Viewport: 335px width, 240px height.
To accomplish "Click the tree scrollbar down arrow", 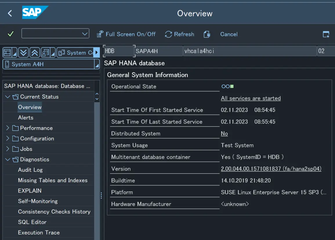I will (x=97, y=99).
